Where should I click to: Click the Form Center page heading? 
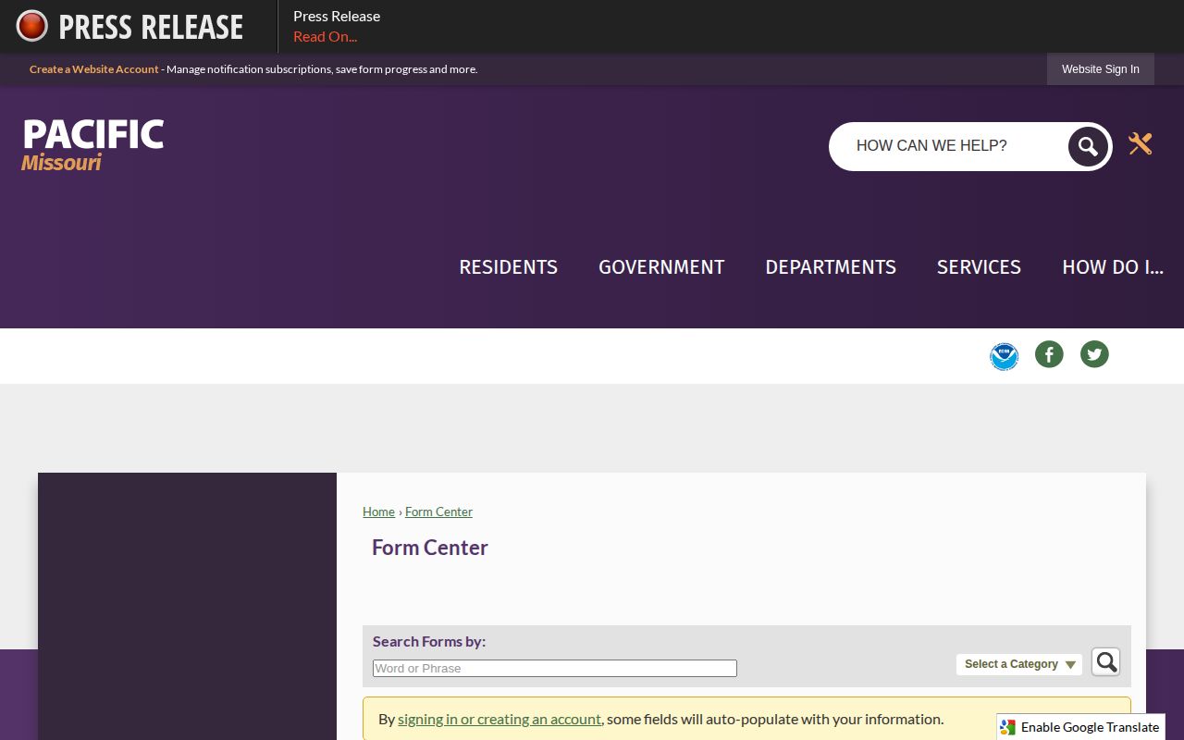point(430,548)
